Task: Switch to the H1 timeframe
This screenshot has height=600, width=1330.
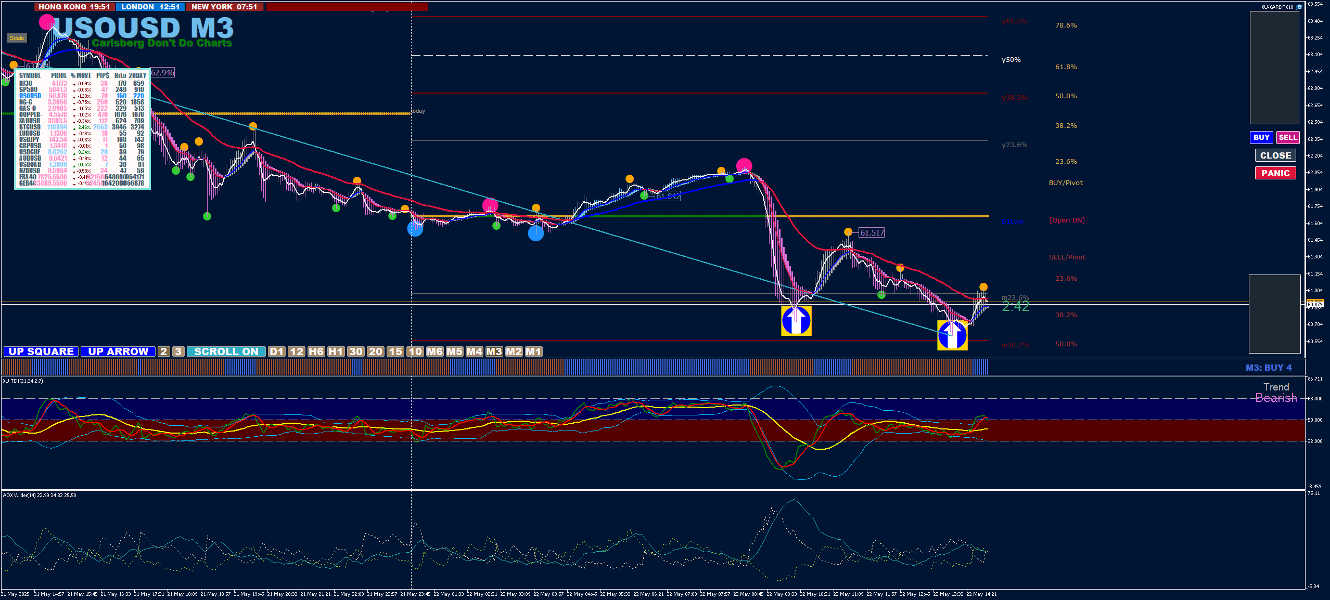Action: point(336,351)
